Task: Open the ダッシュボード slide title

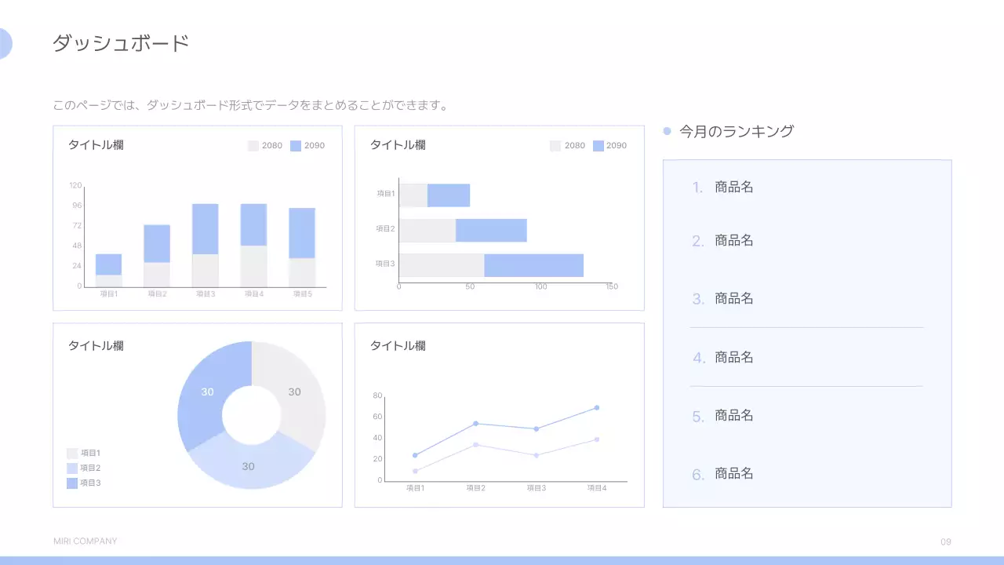Action: (x=120, y=43)
